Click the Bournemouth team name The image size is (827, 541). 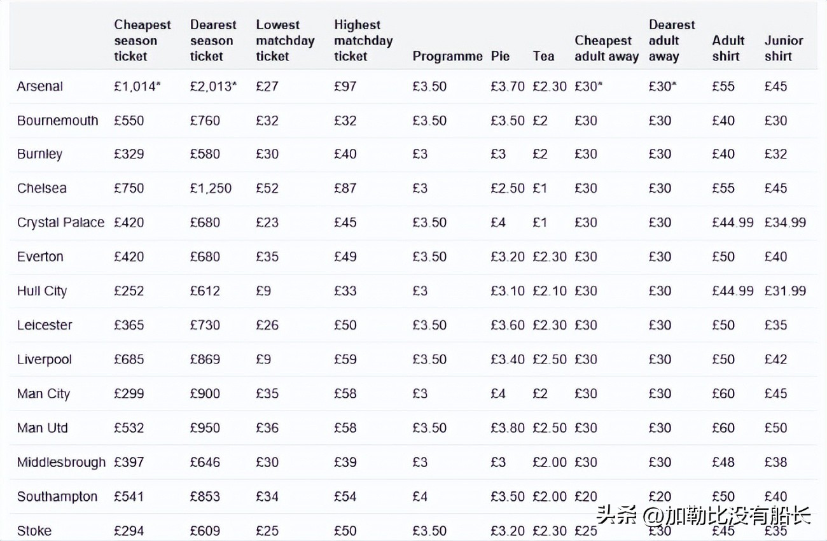(57, 121)
